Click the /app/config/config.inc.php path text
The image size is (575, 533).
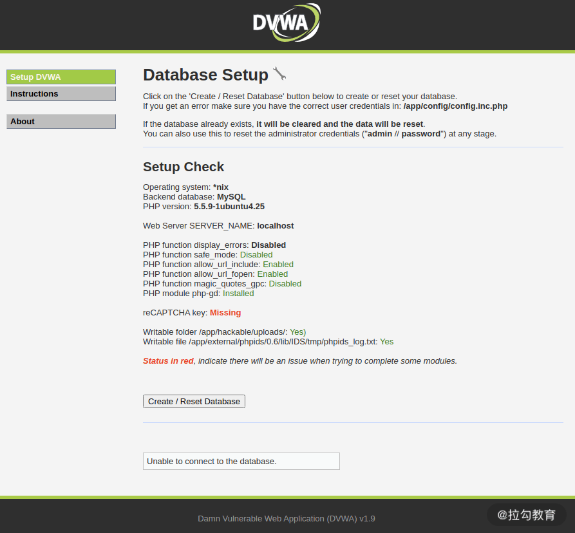(455, 106)
